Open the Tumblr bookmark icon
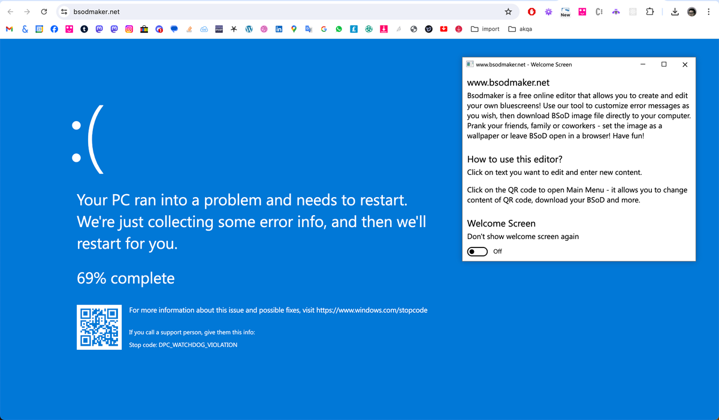The height and width of the screenshot is (420, 719). [x=84, y=29]
